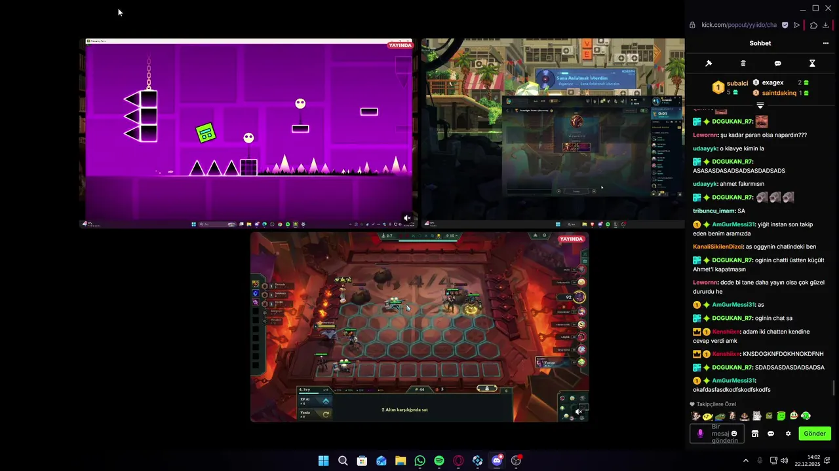Click the speech bubble icon beside Gönder
Image resolution: width=839 pixels, height=471 pixels.
click(x=771, y=433)
